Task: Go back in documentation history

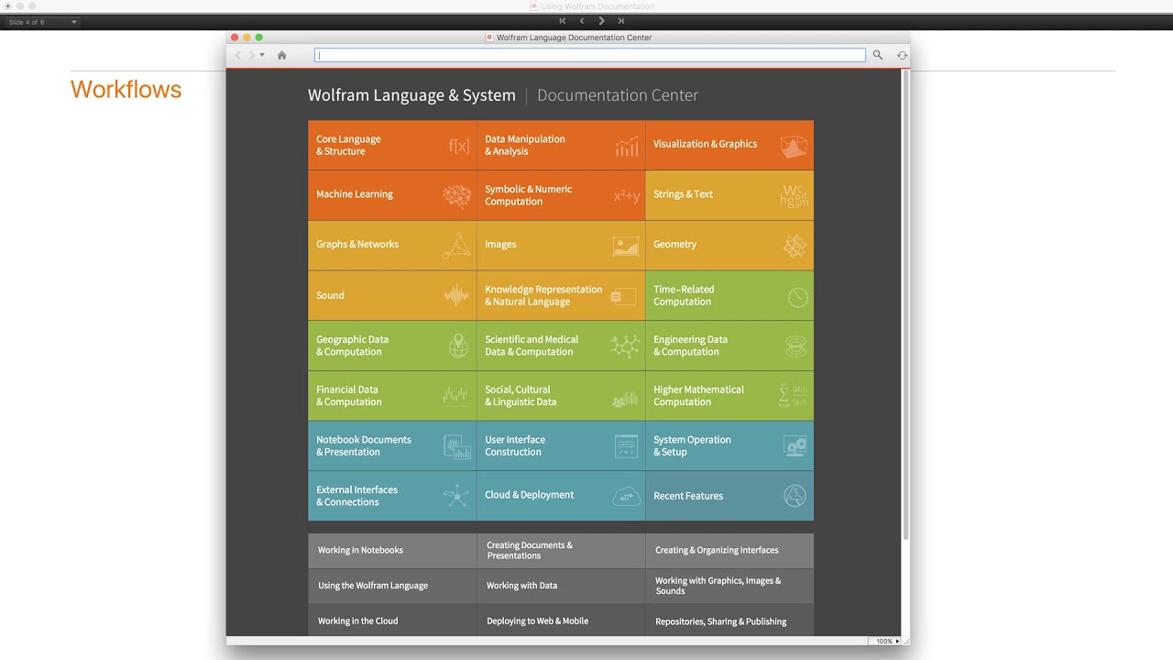Action: [x=239, y=55]
